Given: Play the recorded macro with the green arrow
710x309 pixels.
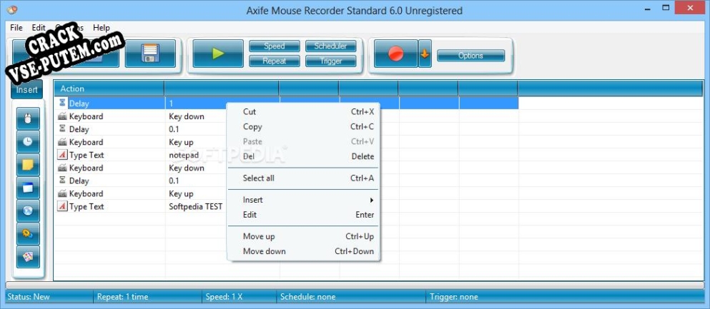Looking at the screenshot, I should coord(218,54).
